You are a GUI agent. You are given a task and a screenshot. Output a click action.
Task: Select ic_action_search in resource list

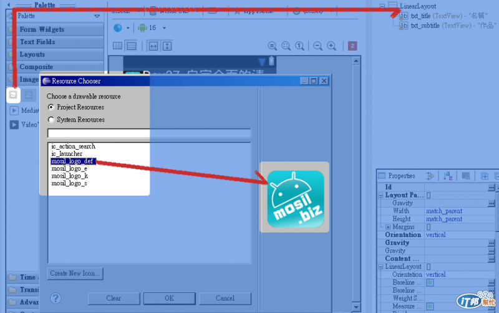73,147
